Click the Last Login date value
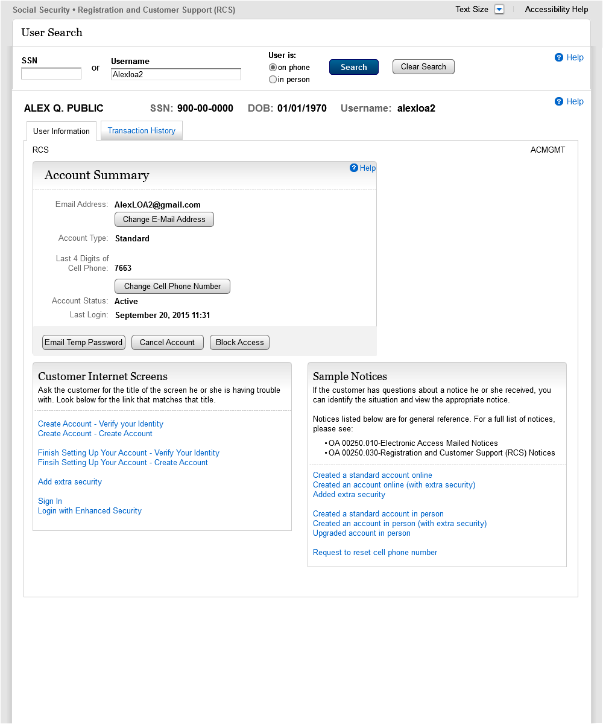Screen dimensions: 603x724 pyautogui.click(x=163, y=315)
